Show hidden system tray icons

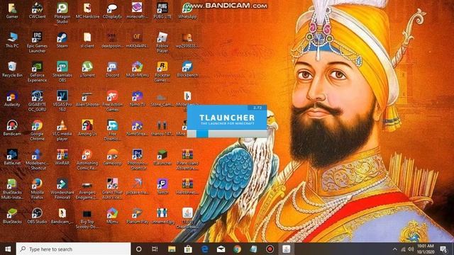(394, 249)
